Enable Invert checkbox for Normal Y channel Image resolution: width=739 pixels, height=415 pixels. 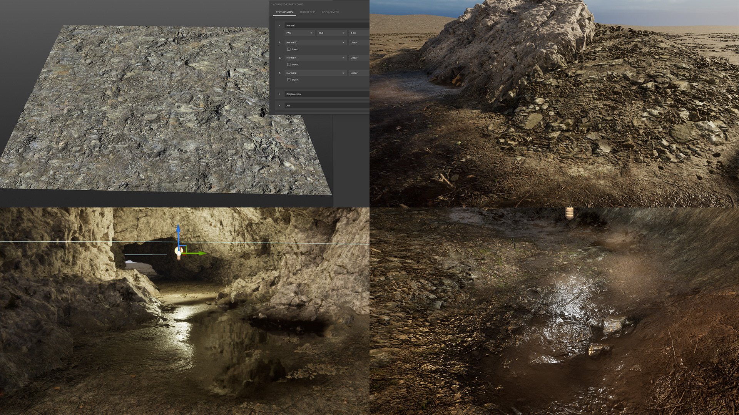[289, 65]
